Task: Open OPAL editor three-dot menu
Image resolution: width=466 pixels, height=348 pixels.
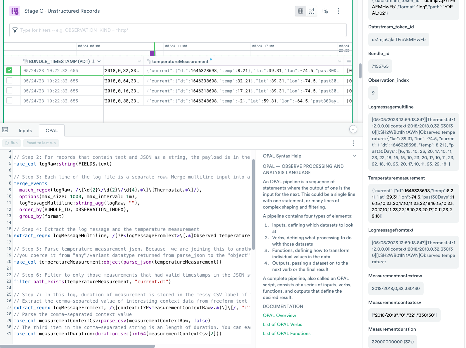Action: tap(353, 143)
